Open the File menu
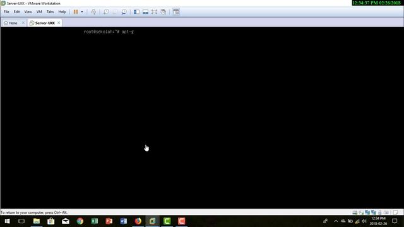 point(6,12)
